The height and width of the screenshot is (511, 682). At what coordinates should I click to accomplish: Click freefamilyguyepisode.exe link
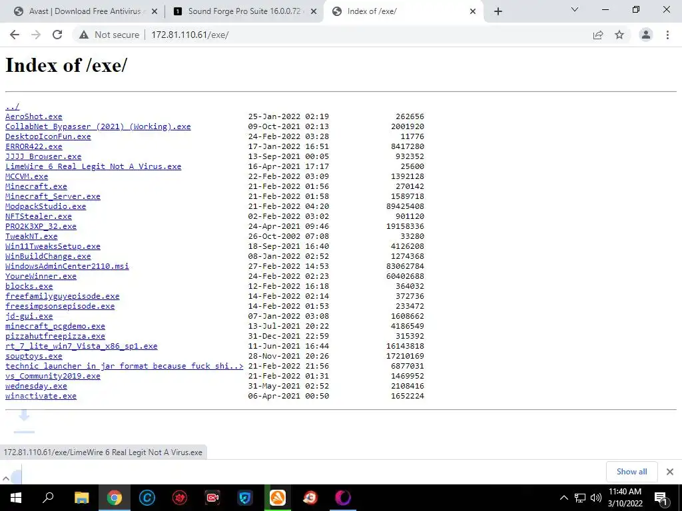[x=62, y=296]
